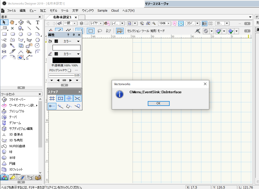259x189 pixels.
Task: Select the Freehand tool
Action: point(4,40)
